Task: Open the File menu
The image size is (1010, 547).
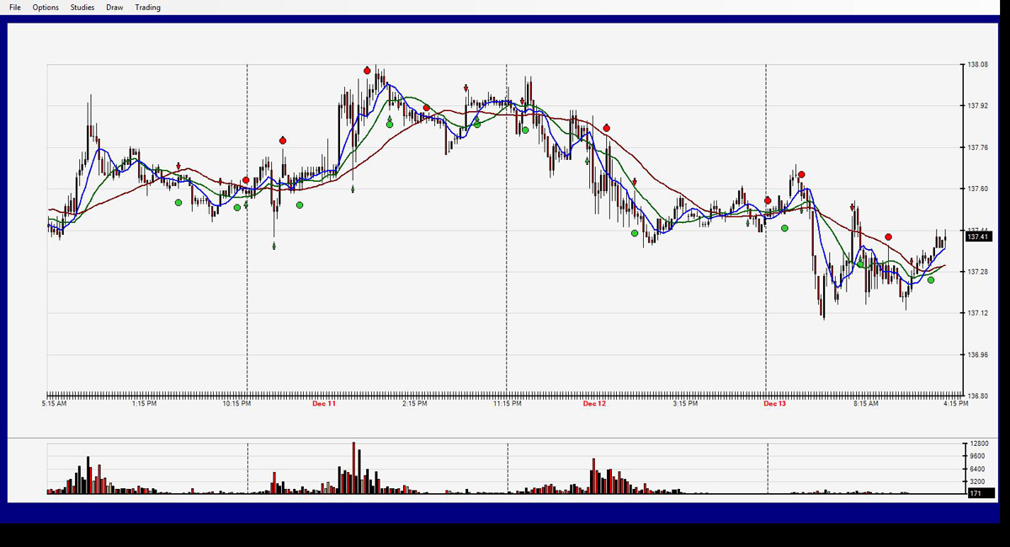Action: (15, 8)
